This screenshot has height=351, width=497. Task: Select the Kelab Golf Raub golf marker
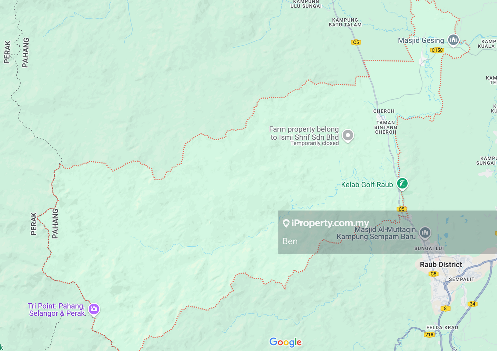coord(402,183)
